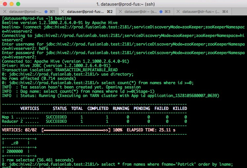Click the green fullscreen window button
Screen dimensions: 247x168
pyautogui.click(x=18, y=4)
